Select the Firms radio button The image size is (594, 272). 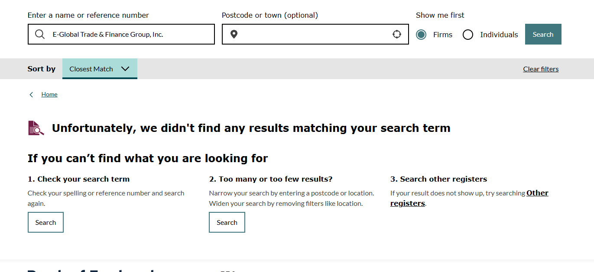coord(421,35)
